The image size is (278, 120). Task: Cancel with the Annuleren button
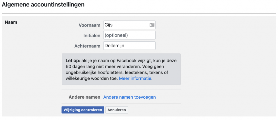117,110
